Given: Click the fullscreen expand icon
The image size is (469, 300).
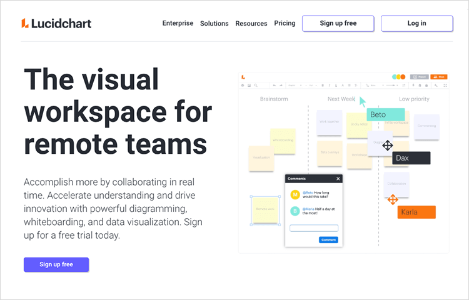Looking at the screenshot, I should 445,85.
